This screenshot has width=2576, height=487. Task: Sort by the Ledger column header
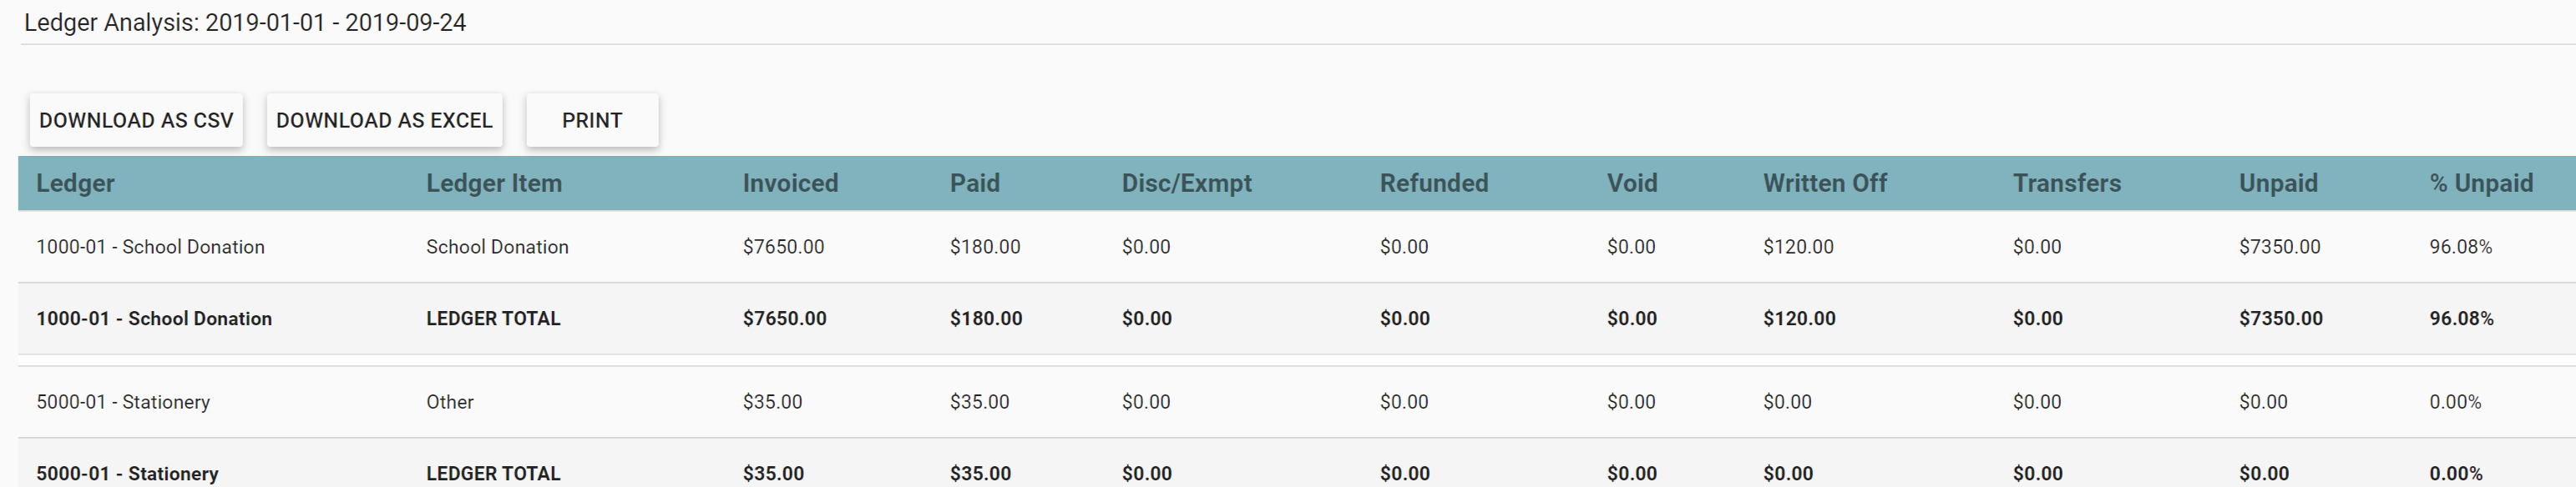(75, 183)
